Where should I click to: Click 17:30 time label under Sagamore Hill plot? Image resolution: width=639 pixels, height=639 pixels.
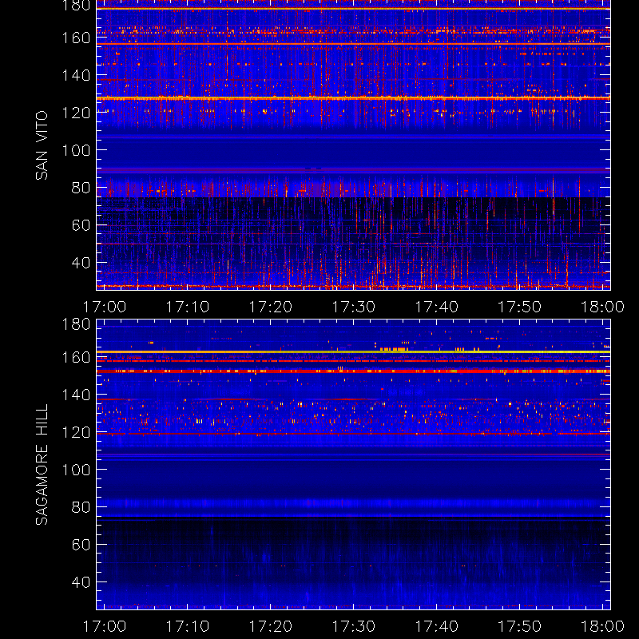click(x=354, y=626)
